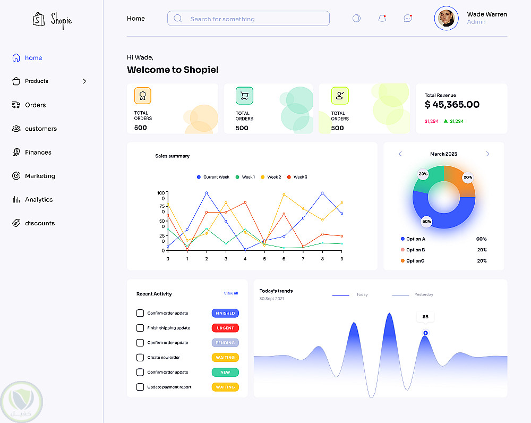Click Option A blue legend dot
531x423 pixels.
coord(402,239)
